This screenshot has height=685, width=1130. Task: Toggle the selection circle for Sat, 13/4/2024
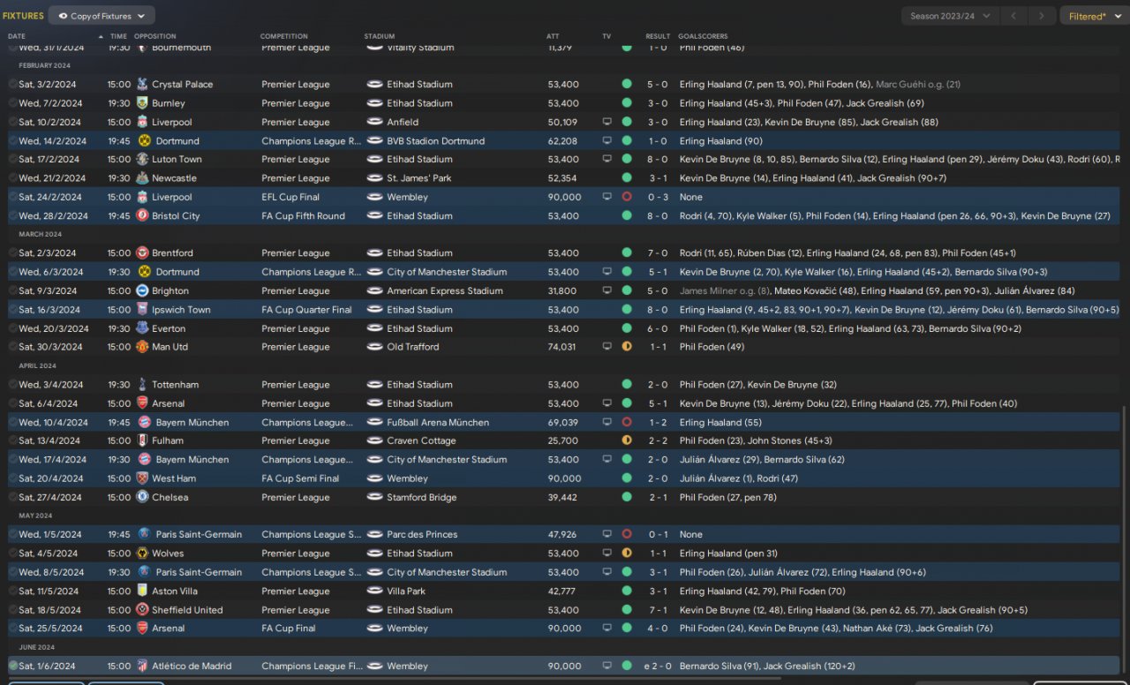point(12,440)
